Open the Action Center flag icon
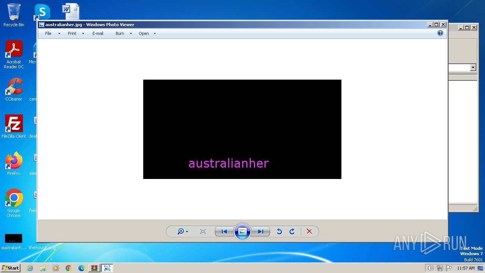 449,268
